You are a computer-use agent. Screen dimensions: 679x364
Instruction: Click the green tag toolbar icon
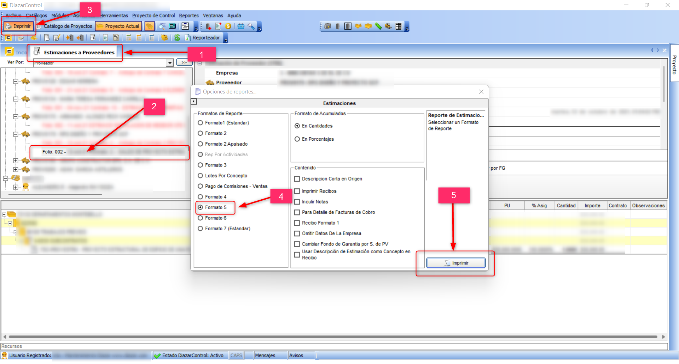click(x=378, y=26)
